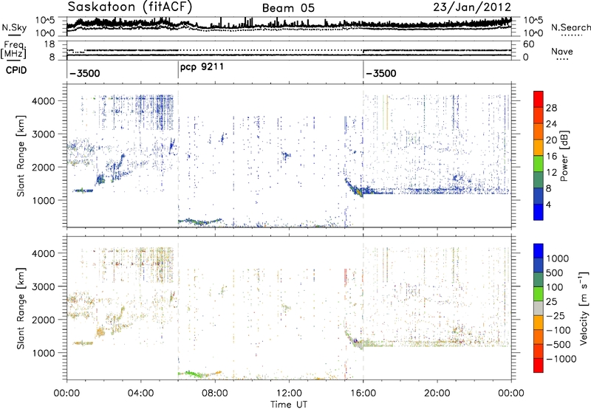Image resolution: width=591 pixels, height=409 pixels.
Task: Click the first -3500 CPID label at 00:00
Action: (85, 73)
